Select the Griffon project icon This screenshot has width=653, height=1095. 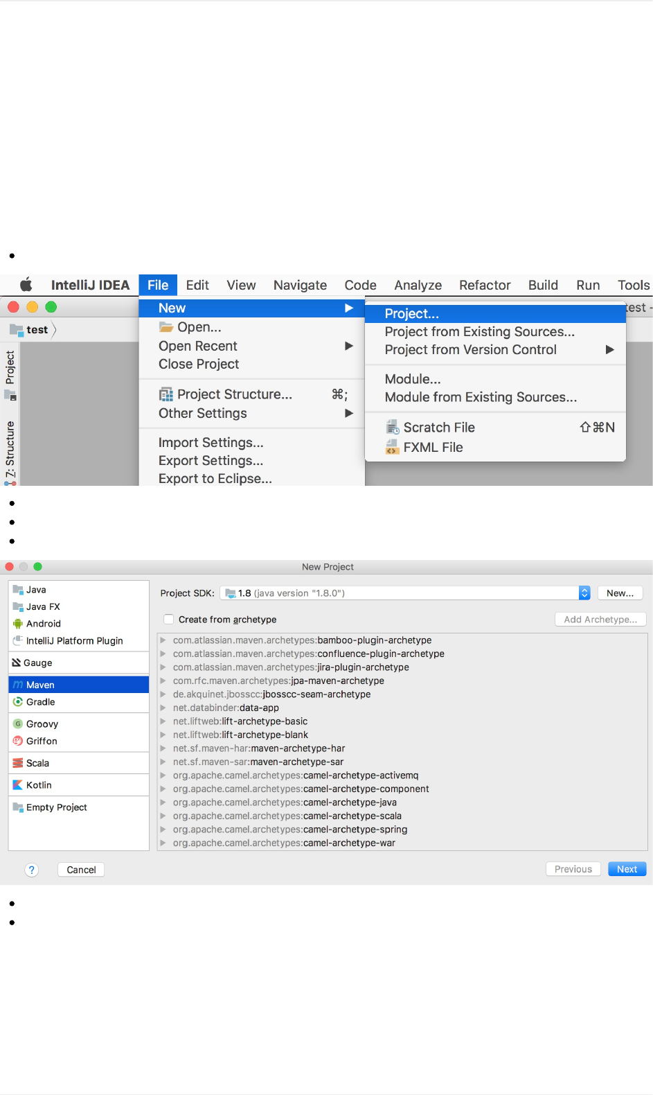[x=18, y=742]
